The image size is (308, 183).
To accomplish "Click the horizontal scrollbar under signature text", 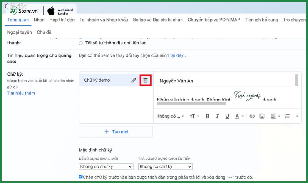I will click(191, 104).
